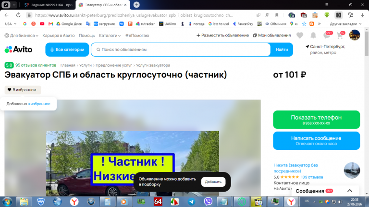This screenshot has width=369, height=207.
Task: Expand Другие закладки folder
Action: point(345,24)
